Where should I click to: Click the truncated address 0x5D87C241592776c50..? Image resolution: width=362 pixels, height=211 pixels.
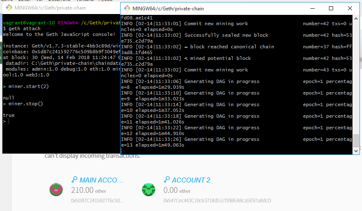click(97, 201)
